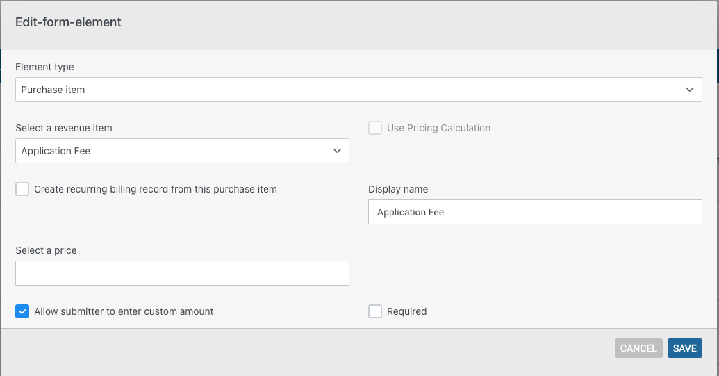Viewport: 719px width, 376px height.
Task: Click into the empty Select a price field
Action: (x=182, y=273)
